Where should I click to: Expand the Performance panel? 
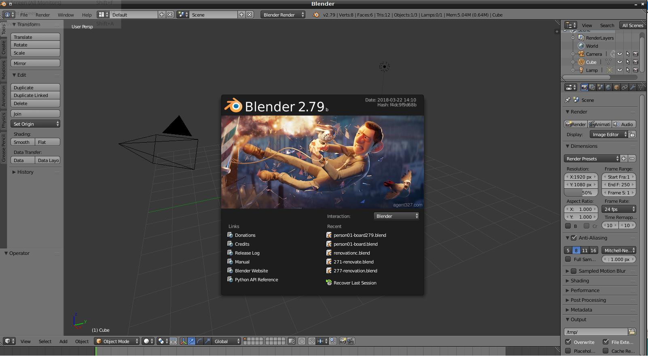585,291
